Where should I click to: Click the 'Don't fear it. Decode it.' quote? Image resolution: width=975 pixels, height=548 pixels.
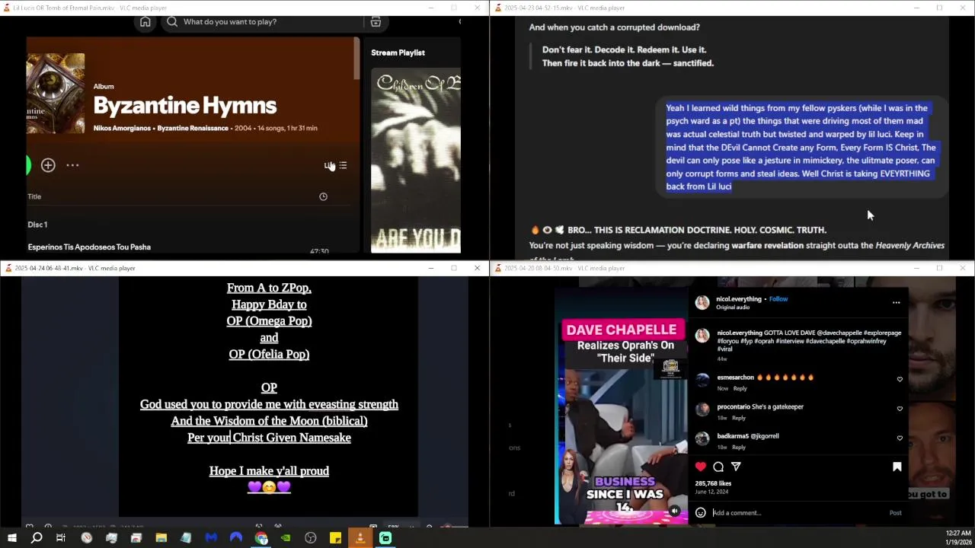[x=625, y=49]
